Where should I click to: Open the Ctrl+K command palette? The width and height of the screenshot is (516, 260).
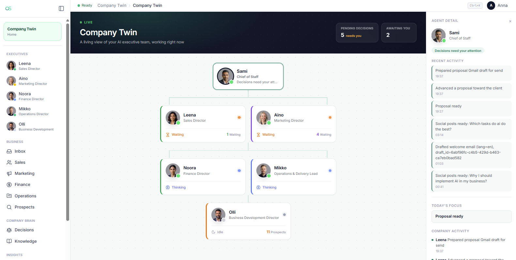[475, 6]
